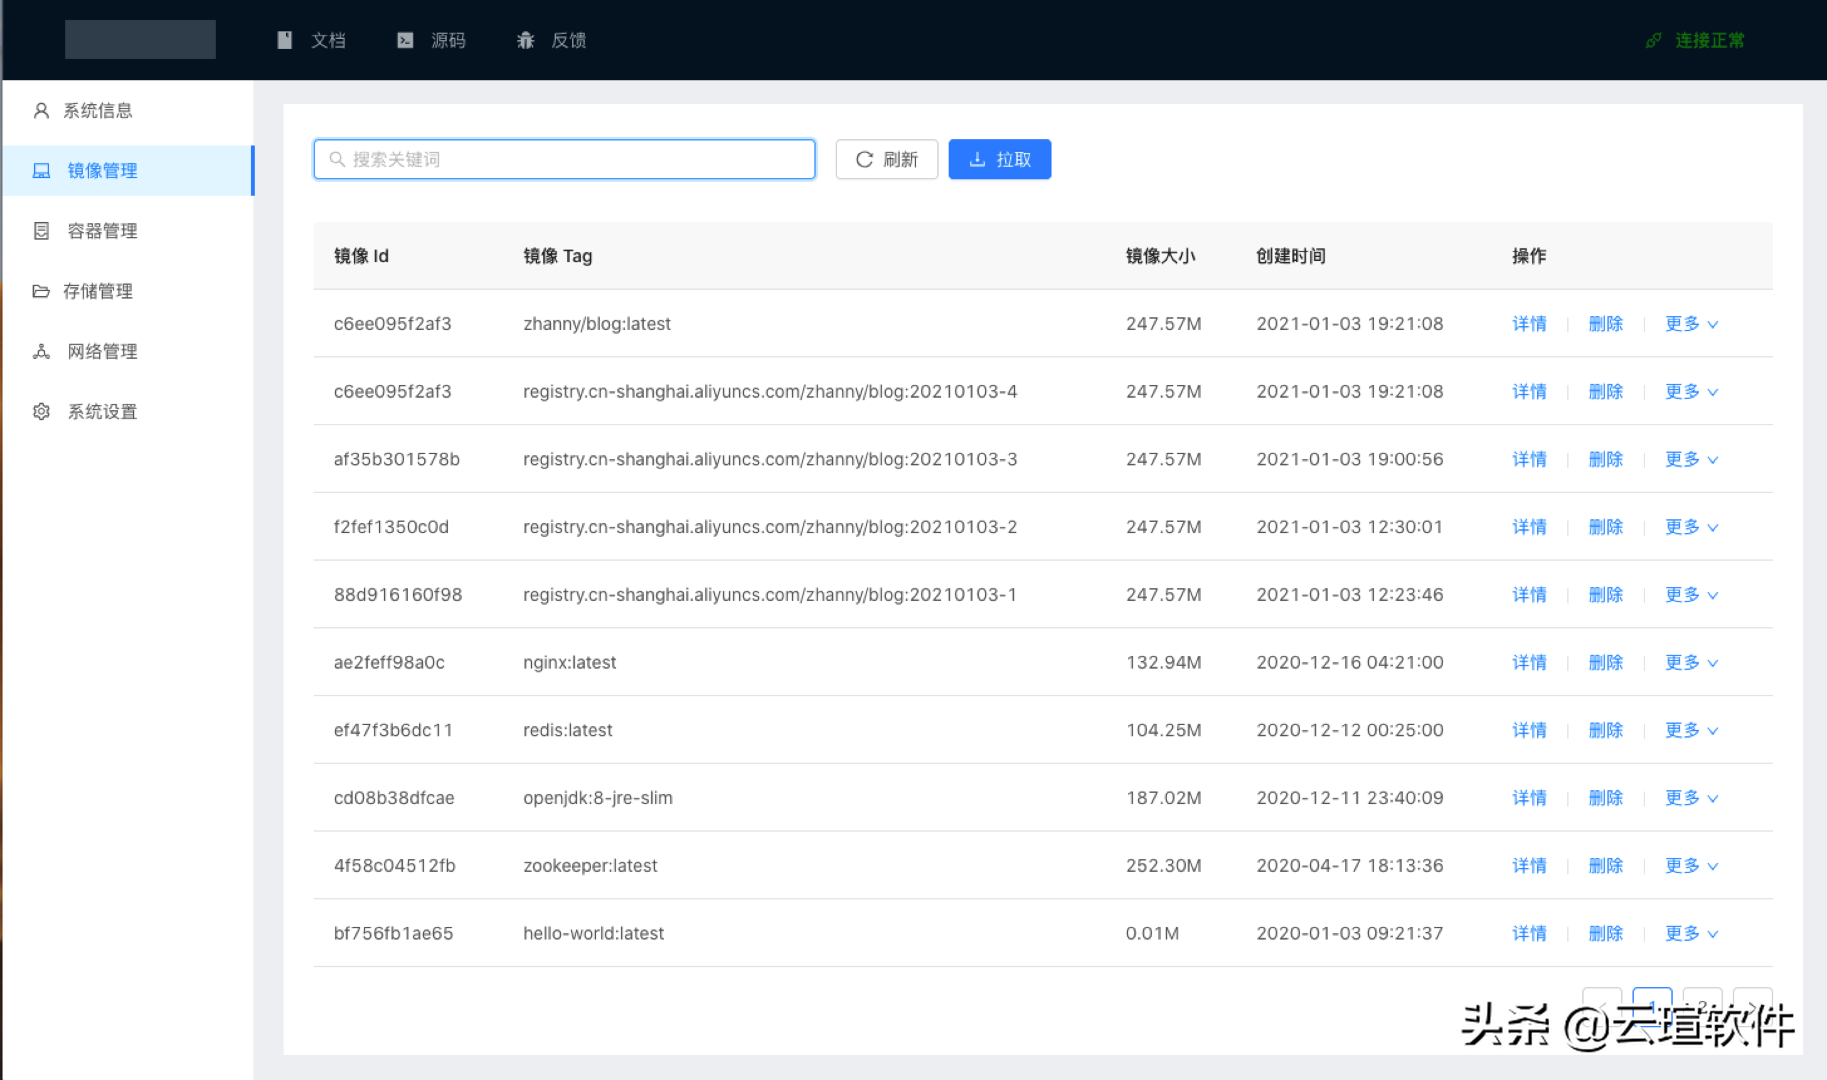
Task: Go to 系统信息 in the sidebar
Action: 128,110
